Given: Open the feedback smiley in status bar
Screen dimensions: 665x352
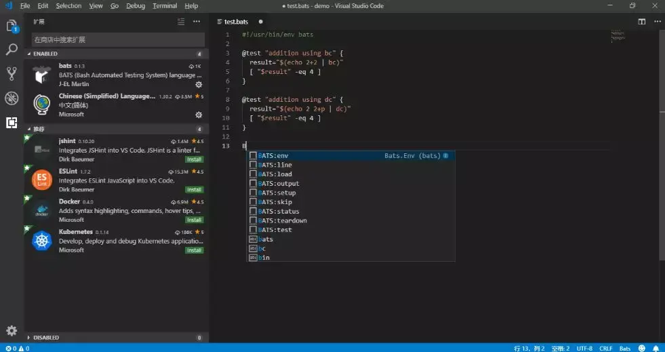Looking at the screenshot, I should pyautogui.click(x=642, y=348).
